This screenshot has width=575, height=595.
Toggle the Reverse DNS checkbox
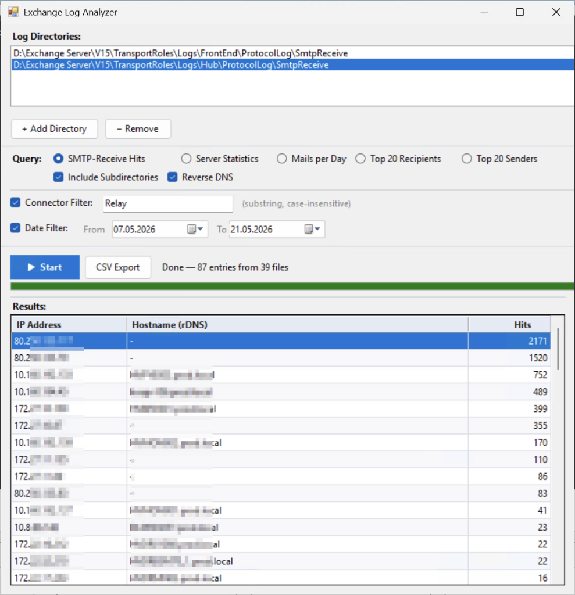click(x=173, y=177)
